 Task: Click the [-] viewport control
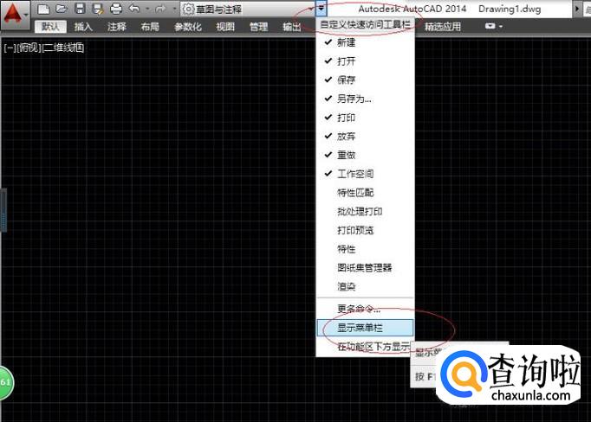tap(9, 48)
